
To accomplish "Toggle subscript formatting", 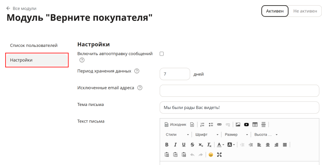I will (201, 145).
